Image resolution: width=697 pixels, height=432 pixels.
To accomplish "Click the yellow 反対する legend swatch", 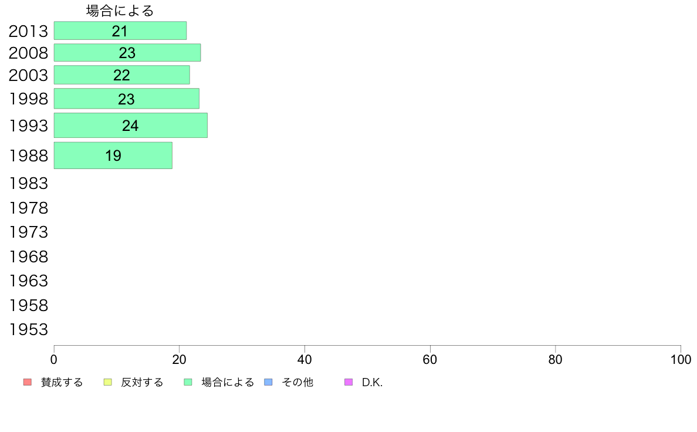I will coord(107,382).
